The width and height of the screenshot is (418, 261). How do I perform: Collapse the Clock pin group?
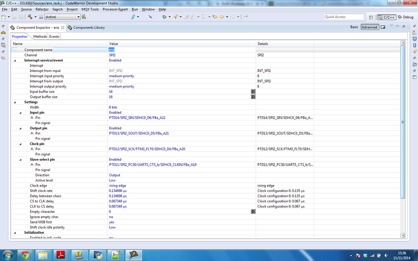click(21, 144)
